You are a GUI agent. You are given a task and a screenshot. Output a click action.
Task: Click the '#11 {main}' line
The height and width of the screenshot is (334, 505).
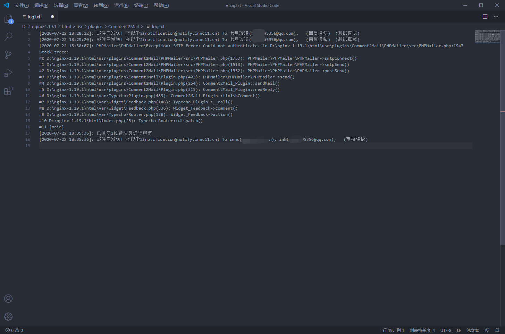pos(51,127)
